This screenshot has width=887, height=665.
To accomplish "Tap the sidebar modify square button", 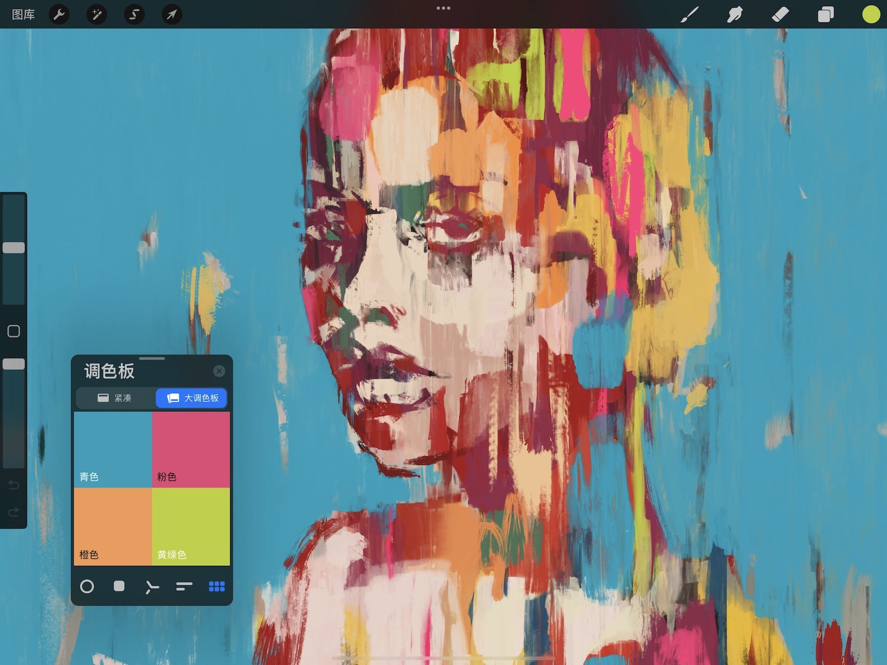I will [x=14, y=331].
